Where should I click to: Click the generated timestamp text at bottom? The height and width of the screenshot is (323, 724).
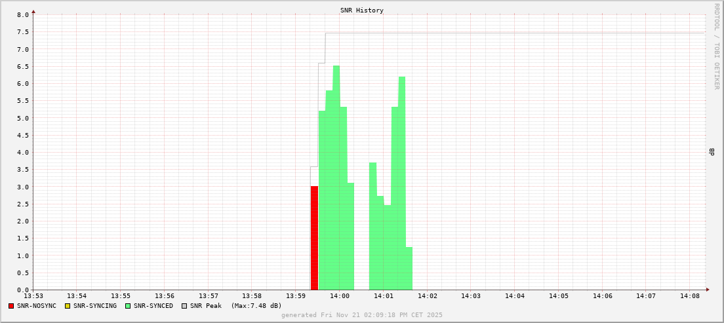point(362,315)
